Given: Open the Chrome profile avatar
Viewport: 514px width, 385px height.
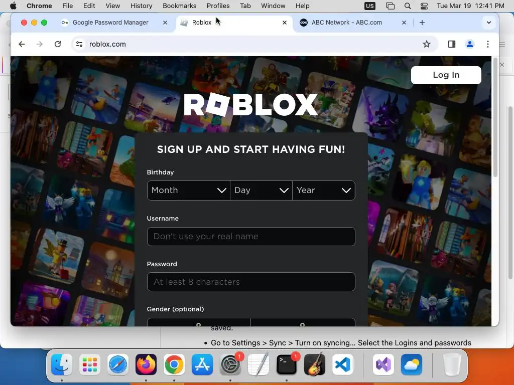Looking at the screenshot, I should pos(470,44).
